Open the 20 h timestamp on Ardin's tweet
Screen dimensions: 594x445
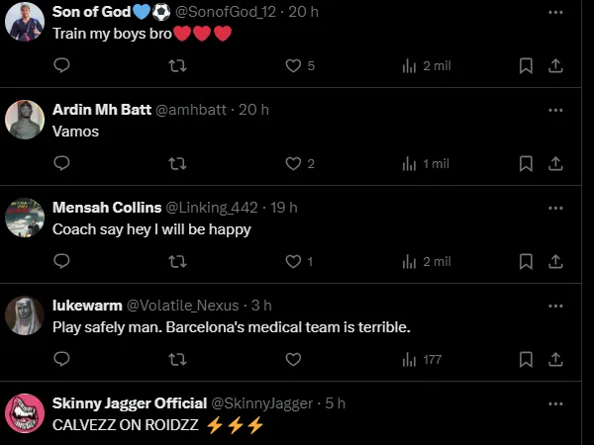tap(253, 110)
